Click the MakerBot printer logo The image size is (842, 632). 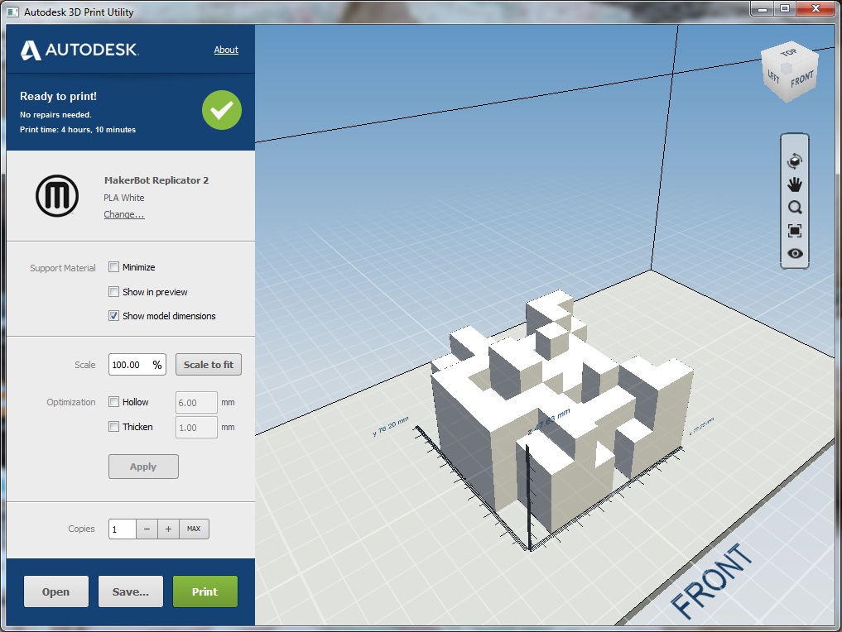[x=57, y=196]
